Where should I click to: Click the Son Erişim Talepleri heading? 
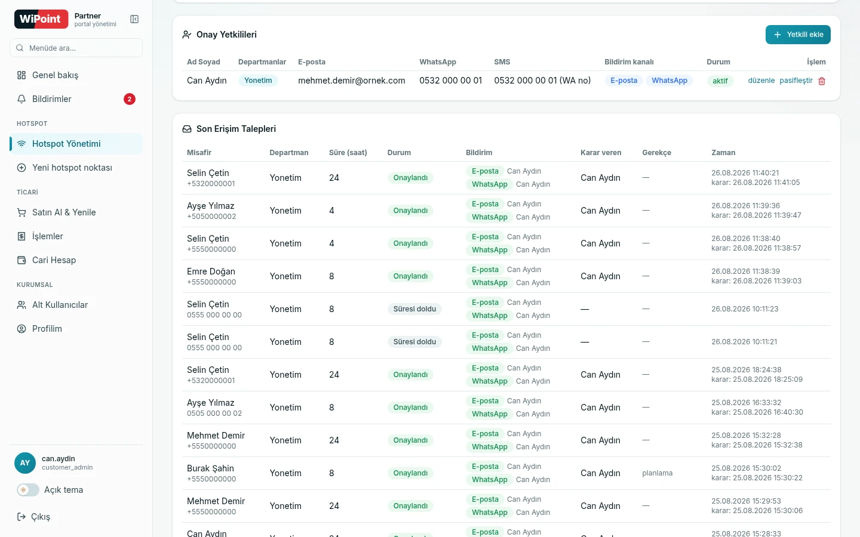click(x=236, y=129)
